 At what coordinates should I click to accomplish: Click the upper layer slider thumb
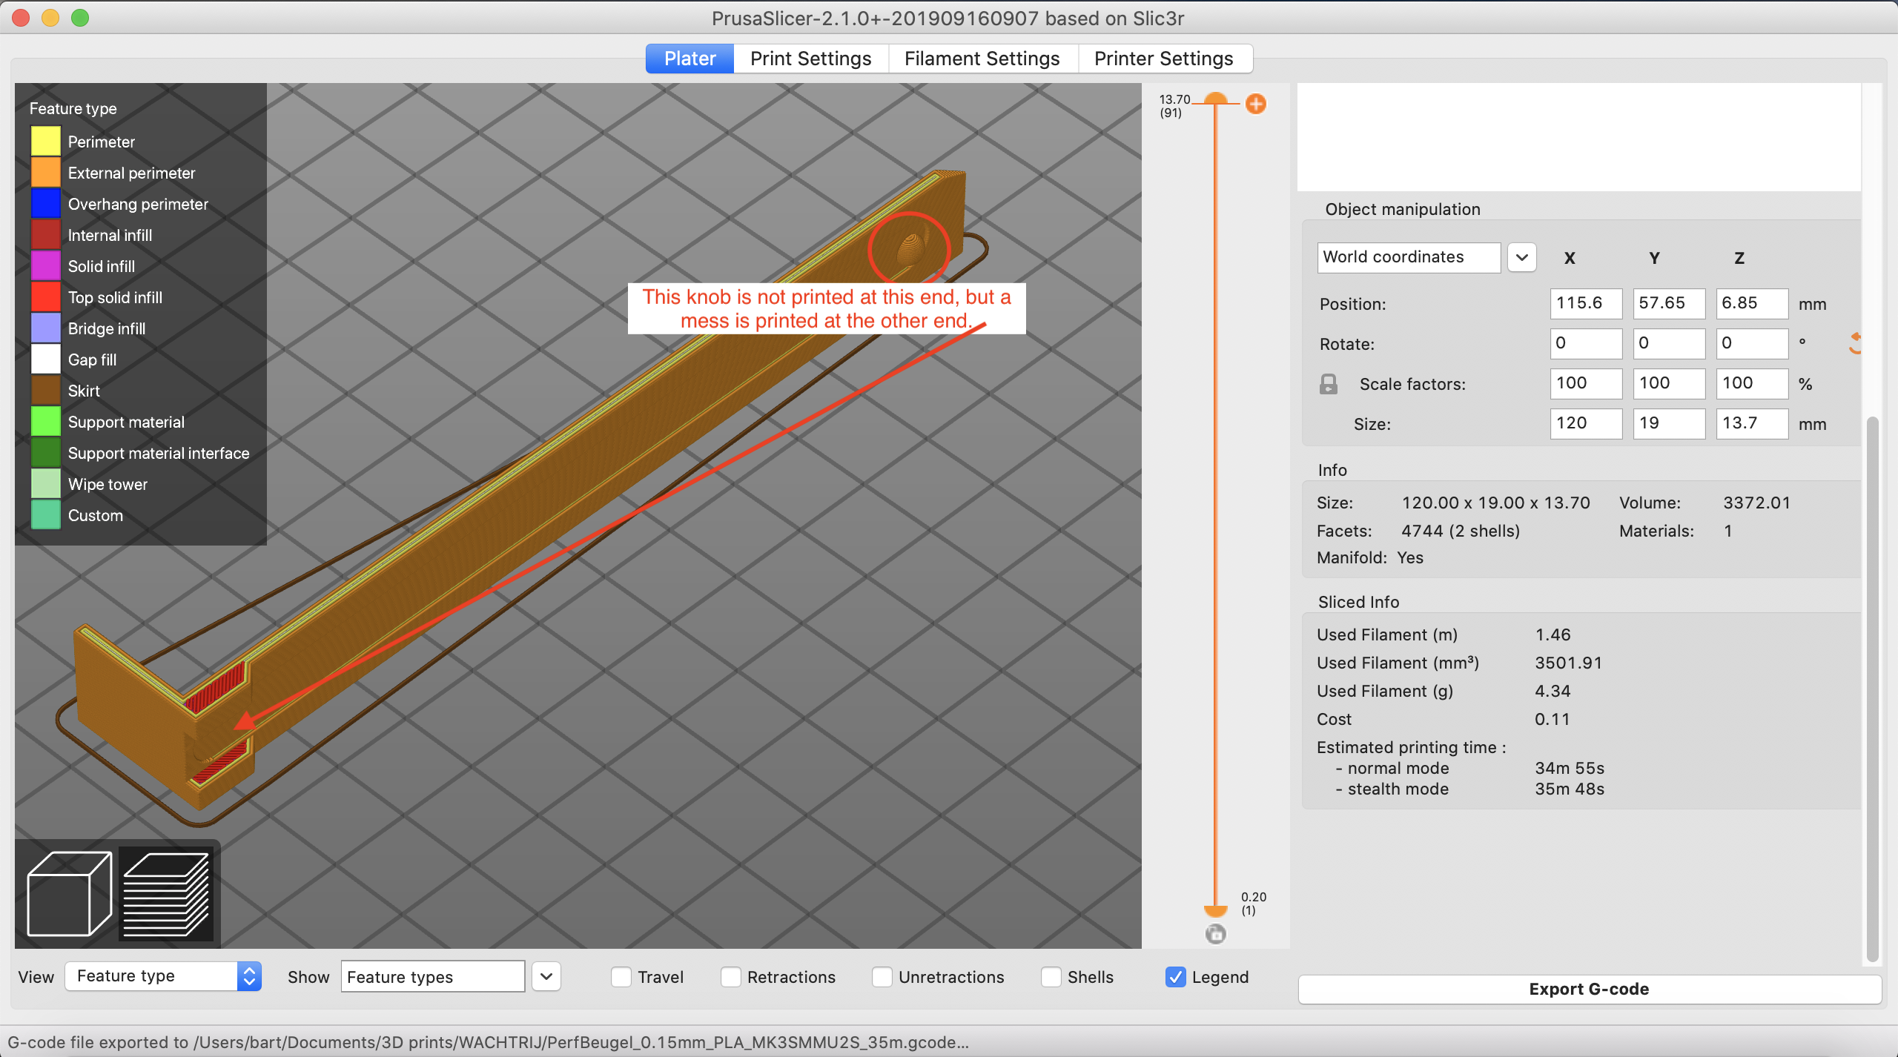(x=1216, y=99)
